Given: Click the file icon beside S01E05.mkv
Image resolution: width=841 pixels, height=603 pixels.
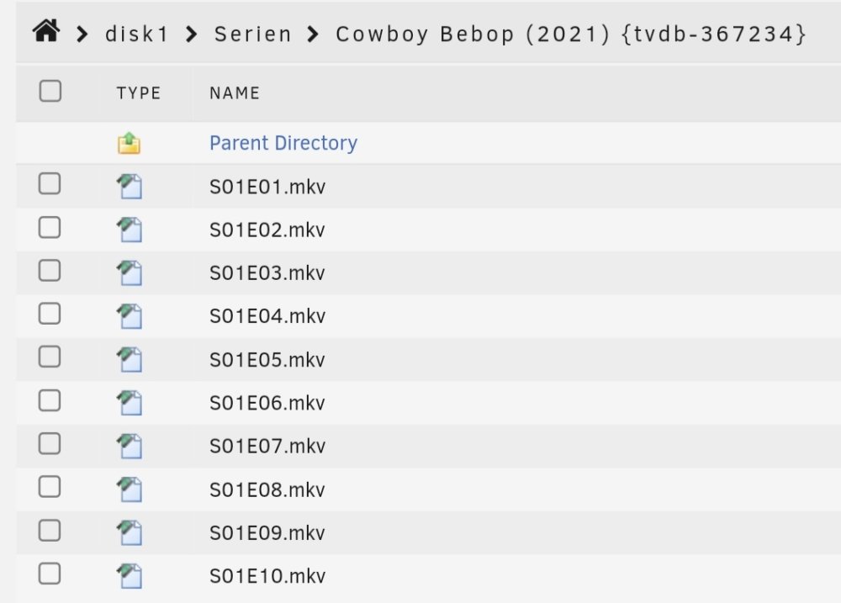Looking at the screenshot, I should tap(130, 359).
